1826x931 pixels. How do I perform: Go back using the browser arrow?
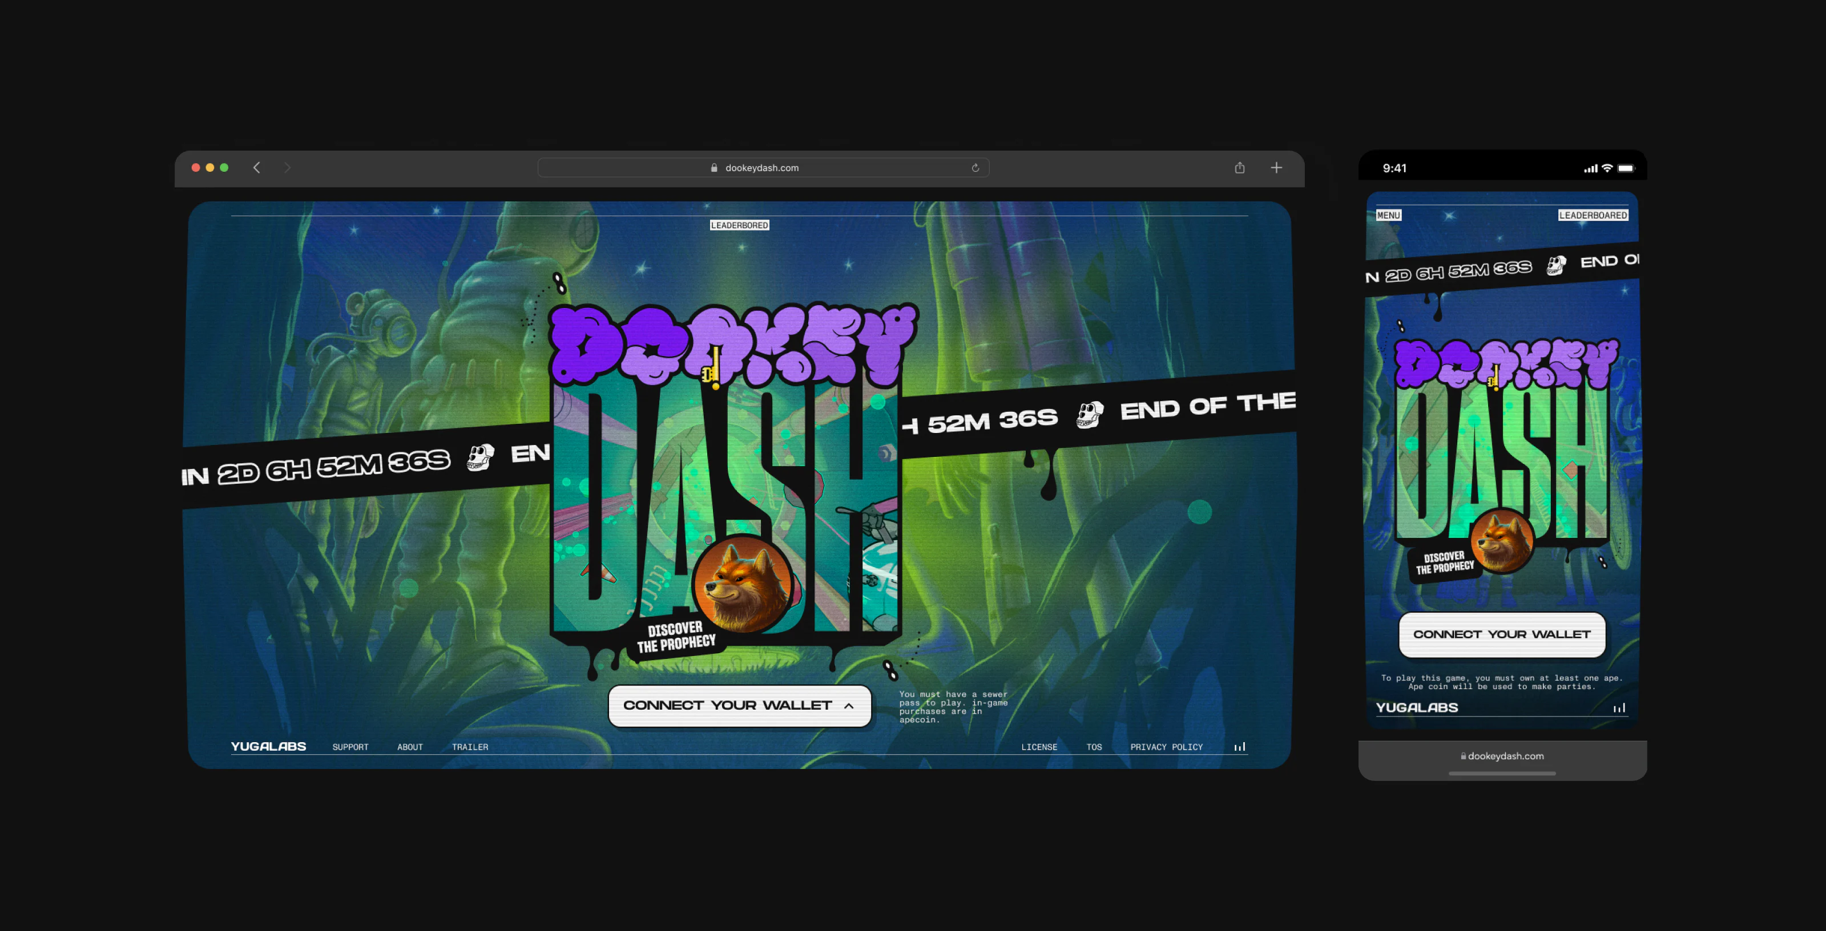click(257, 167)
